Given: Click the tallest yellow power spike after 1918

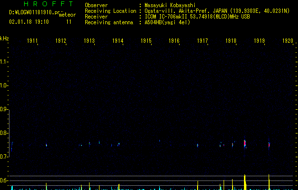Looking at the screenshot, I should 245,182.
